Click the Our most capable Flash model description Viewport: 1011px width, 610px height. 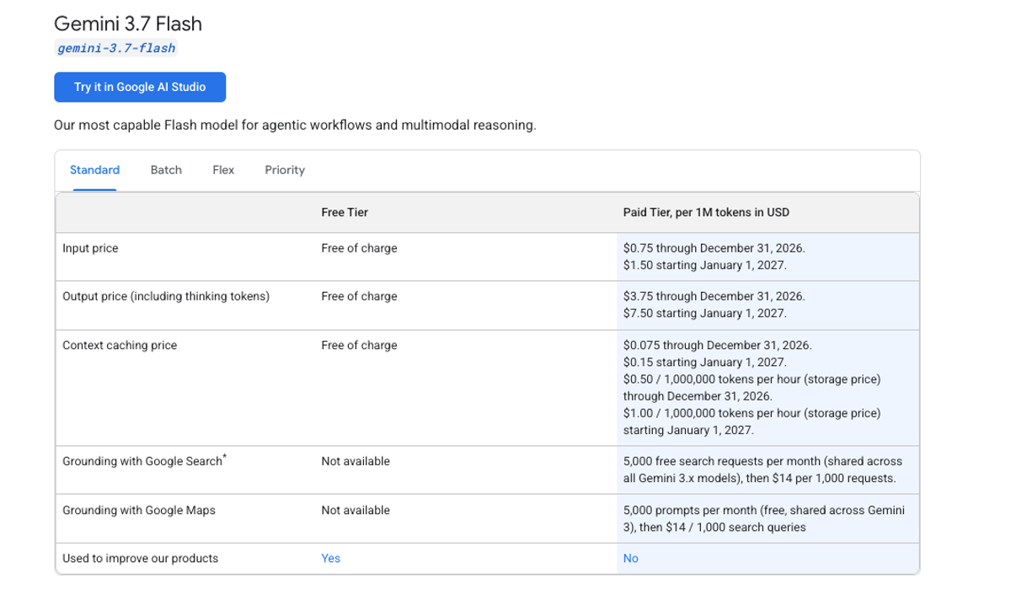click(295, 125)
